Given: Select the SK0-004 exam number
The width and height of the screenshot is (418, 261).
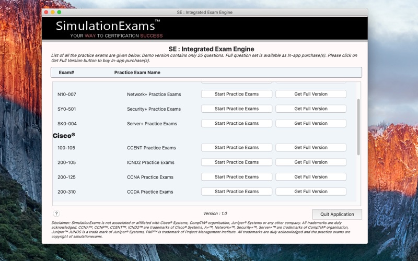Looking at the screenshot, I should pos(67,124).
